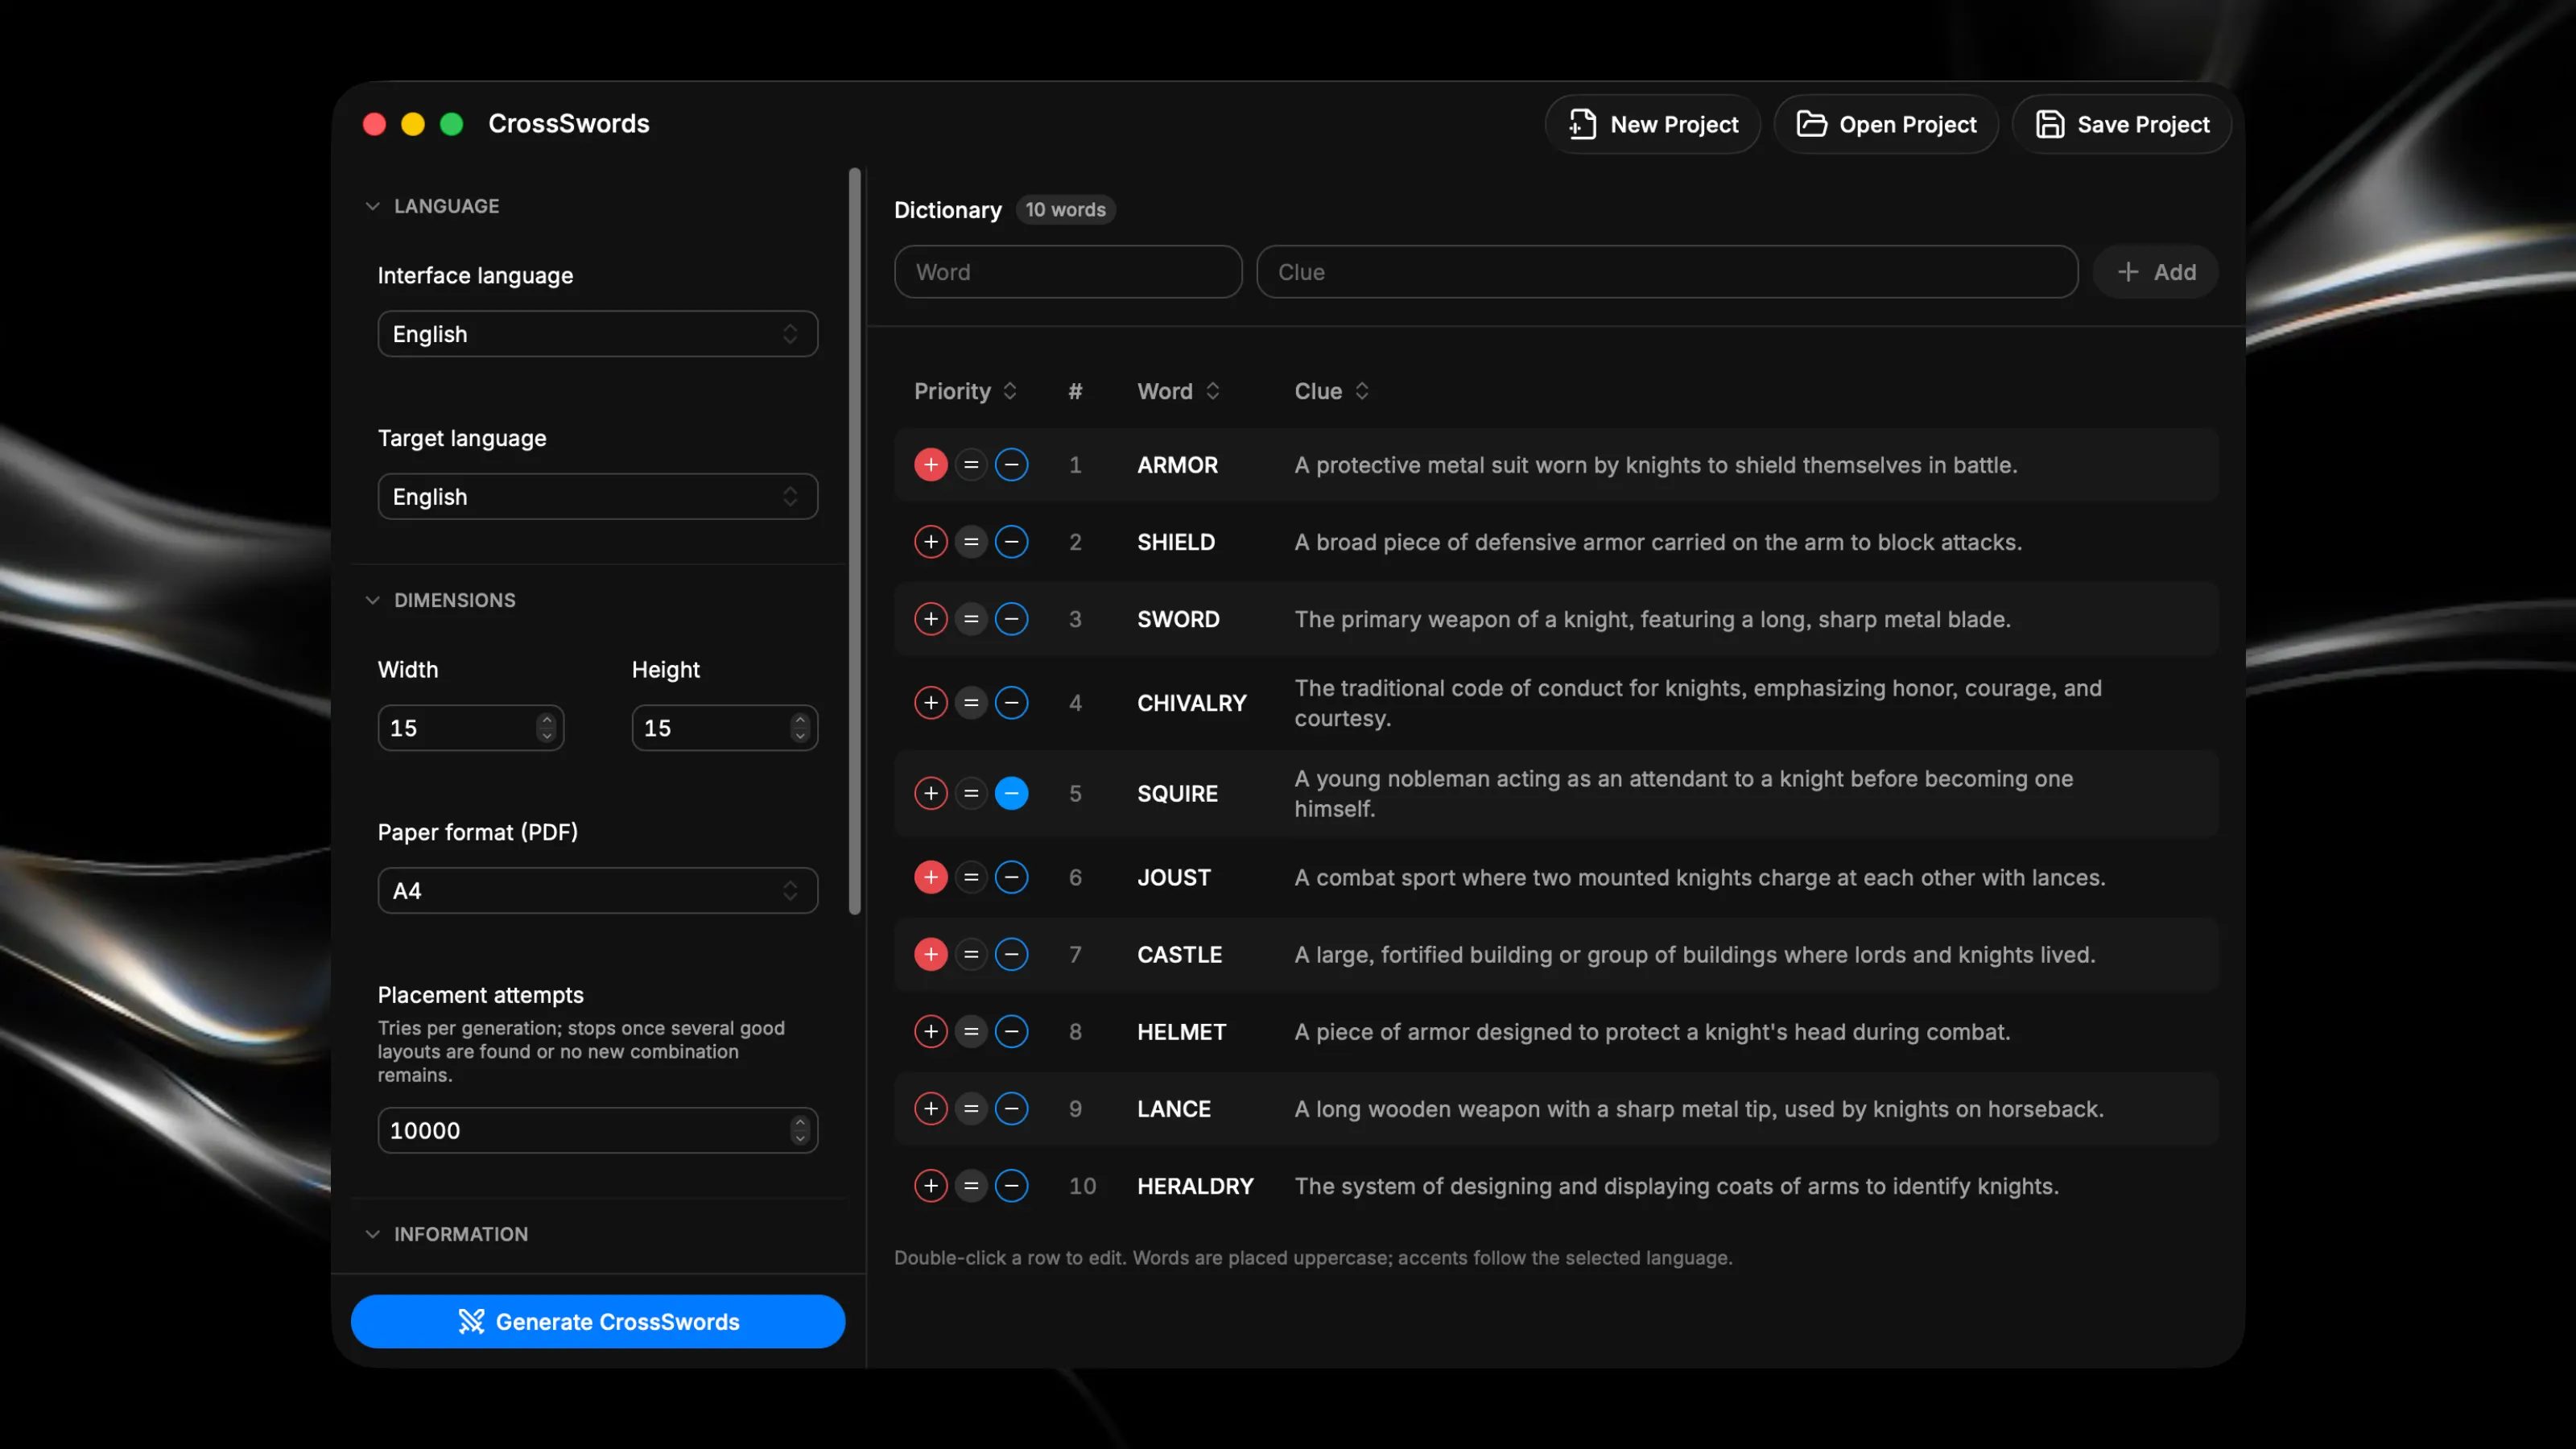
Task: Click Open Project button
Action: (1886, 124)
